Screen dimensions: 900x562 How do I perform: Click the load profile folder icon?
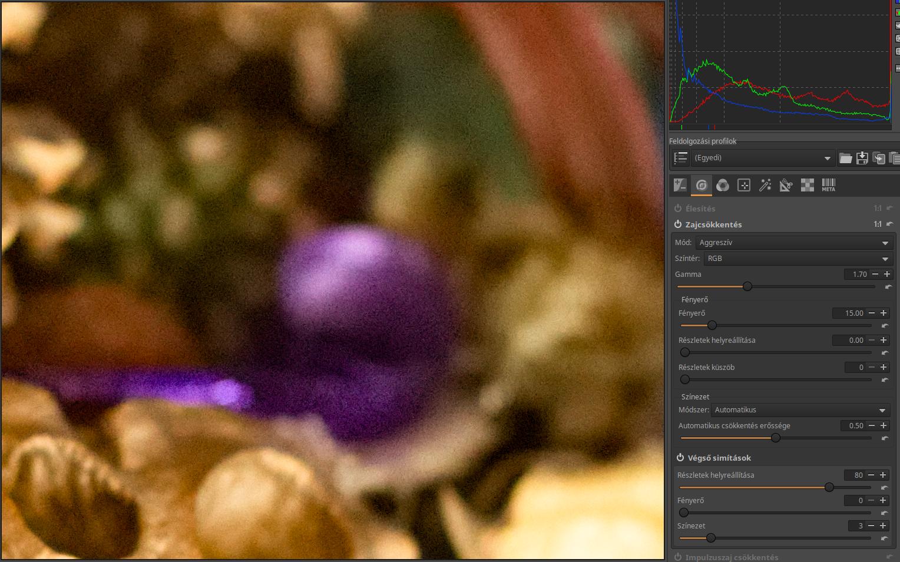pos(846,158)
